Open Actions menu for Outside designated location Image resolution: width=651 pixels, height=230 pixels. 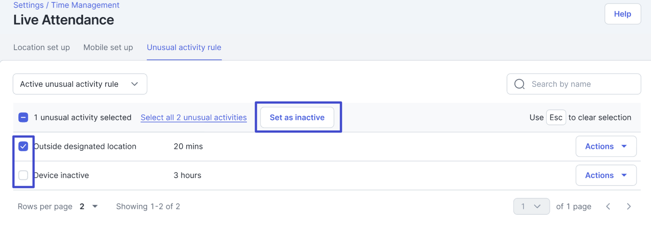click(x=606, y=146)
